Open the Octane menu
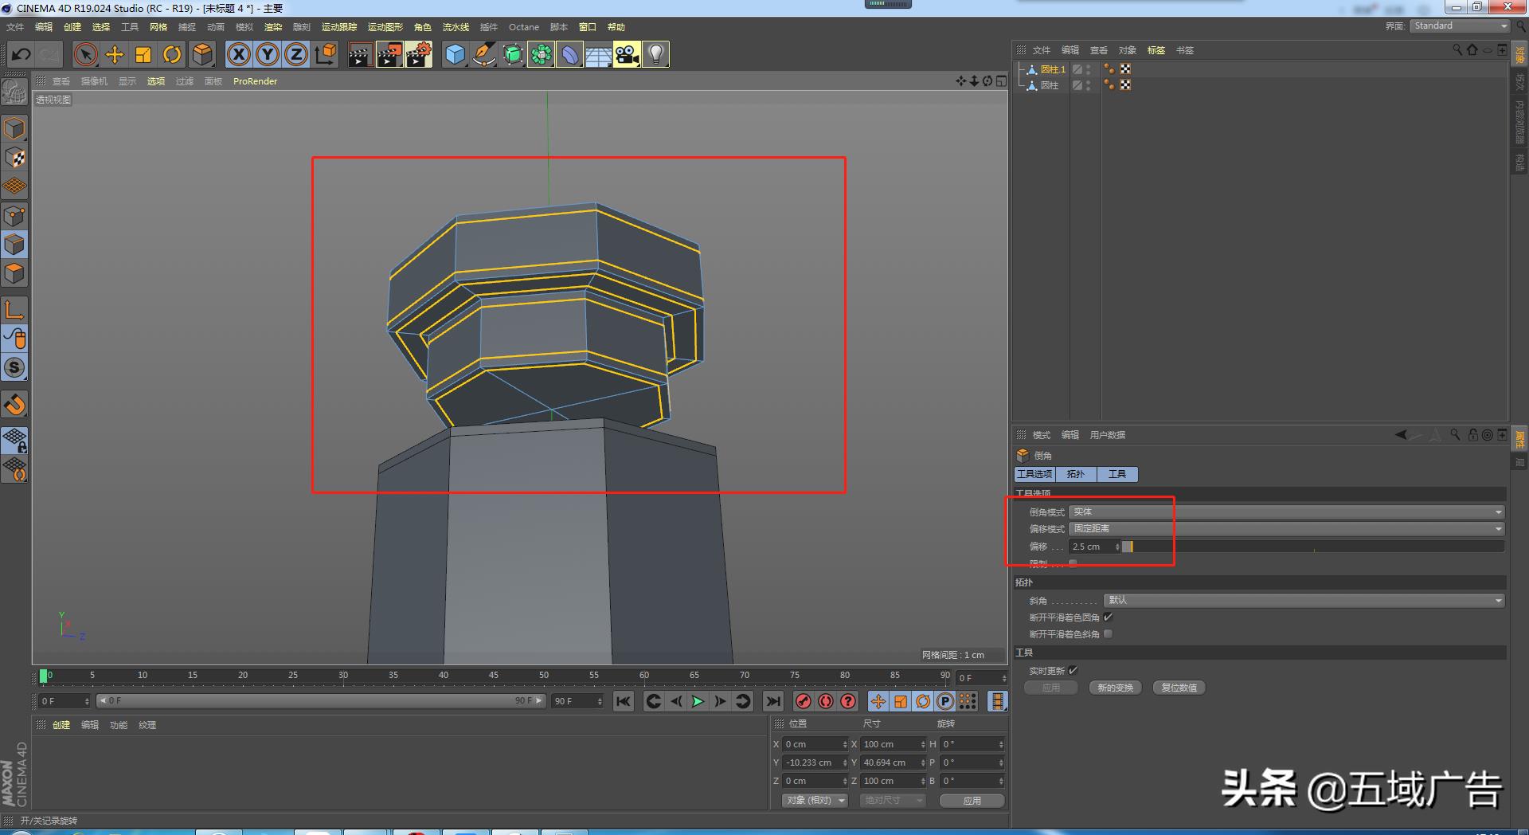This screenshot has width=1529, height=835. pyautogui.click(x=524, y=27)
